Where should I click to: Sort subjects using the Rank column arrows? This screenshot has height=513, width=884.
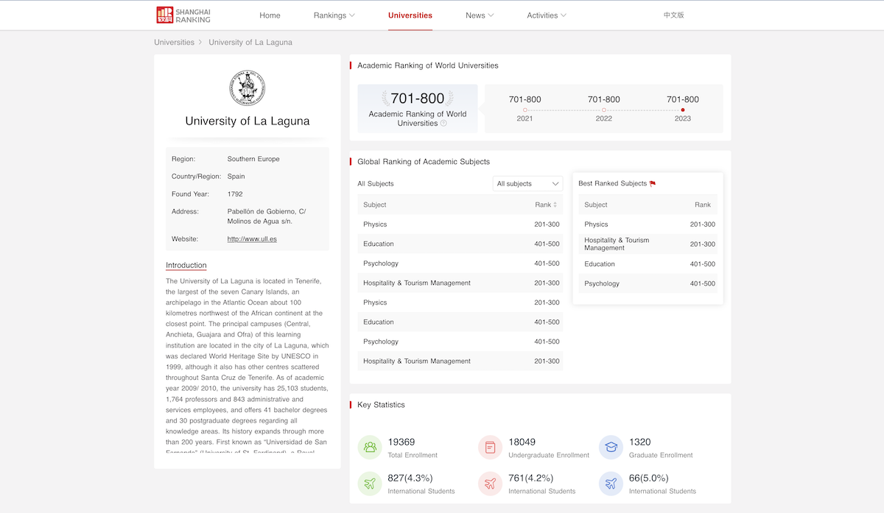(555, 205)
